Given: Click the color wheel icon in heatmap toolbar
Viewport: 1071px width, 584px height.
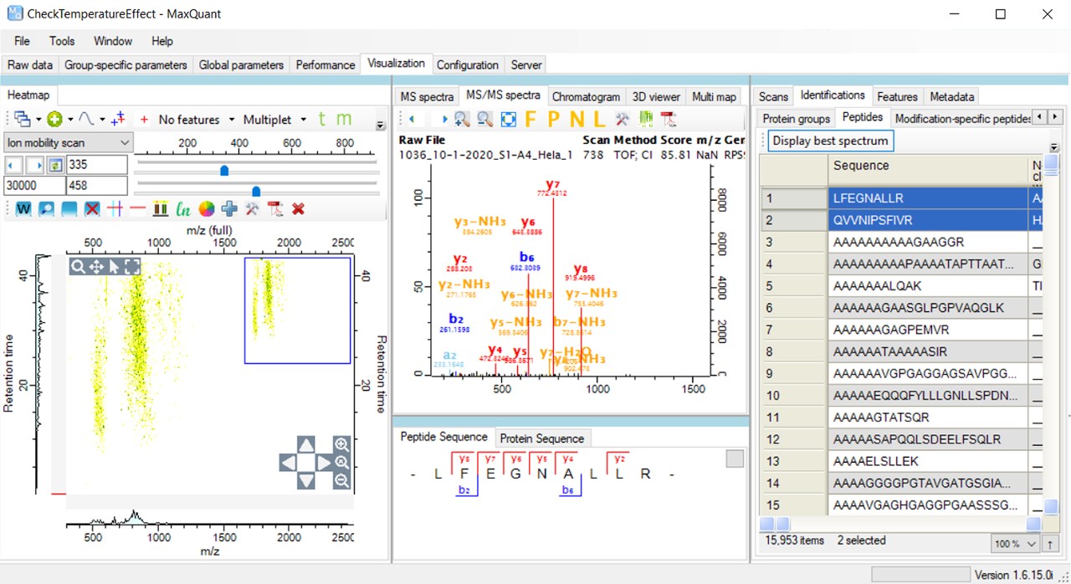Looking at the screenshot, I should (207, 208).
